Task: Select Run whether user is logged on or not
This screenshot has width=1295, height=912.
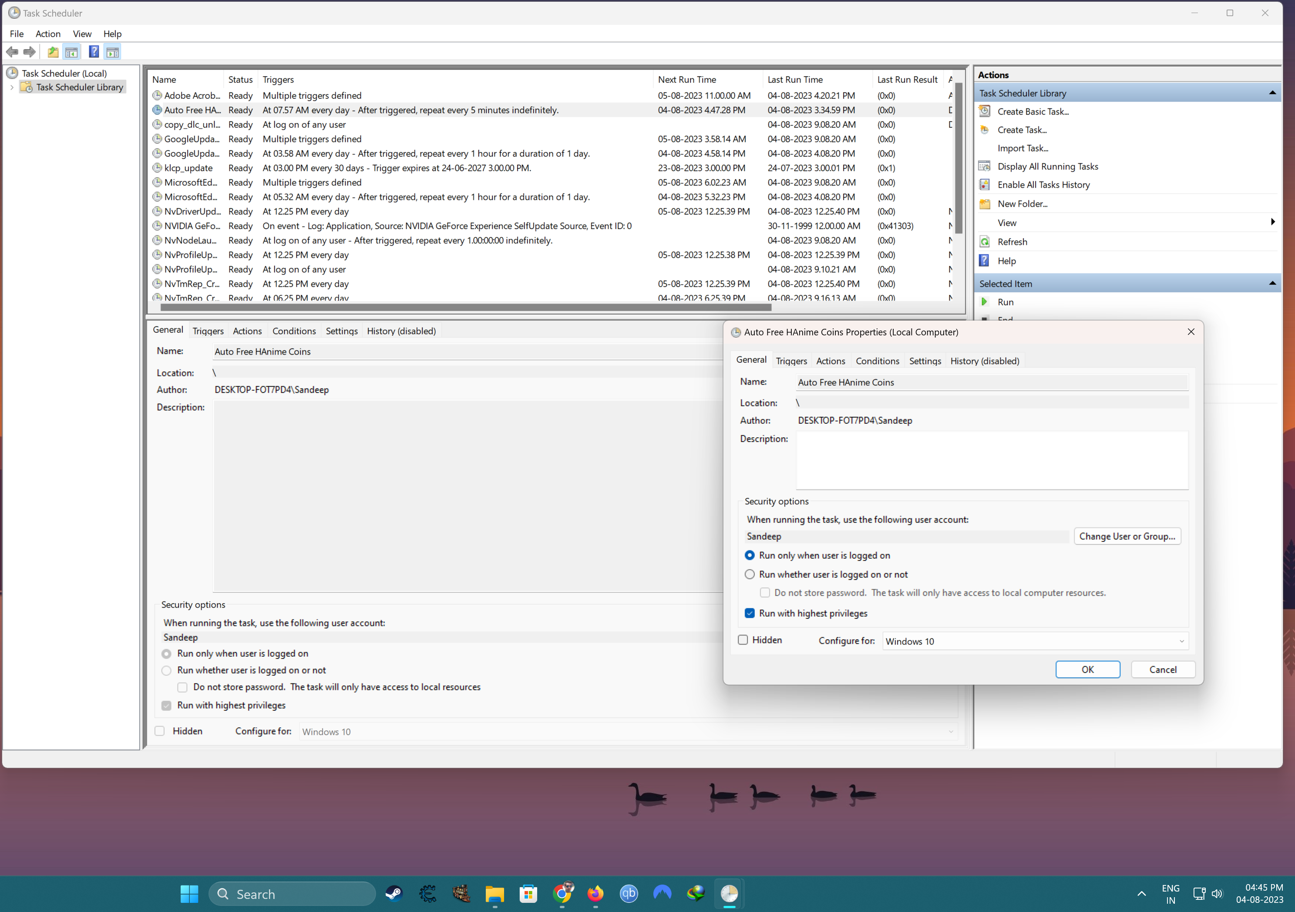Action: click(750, 574)
